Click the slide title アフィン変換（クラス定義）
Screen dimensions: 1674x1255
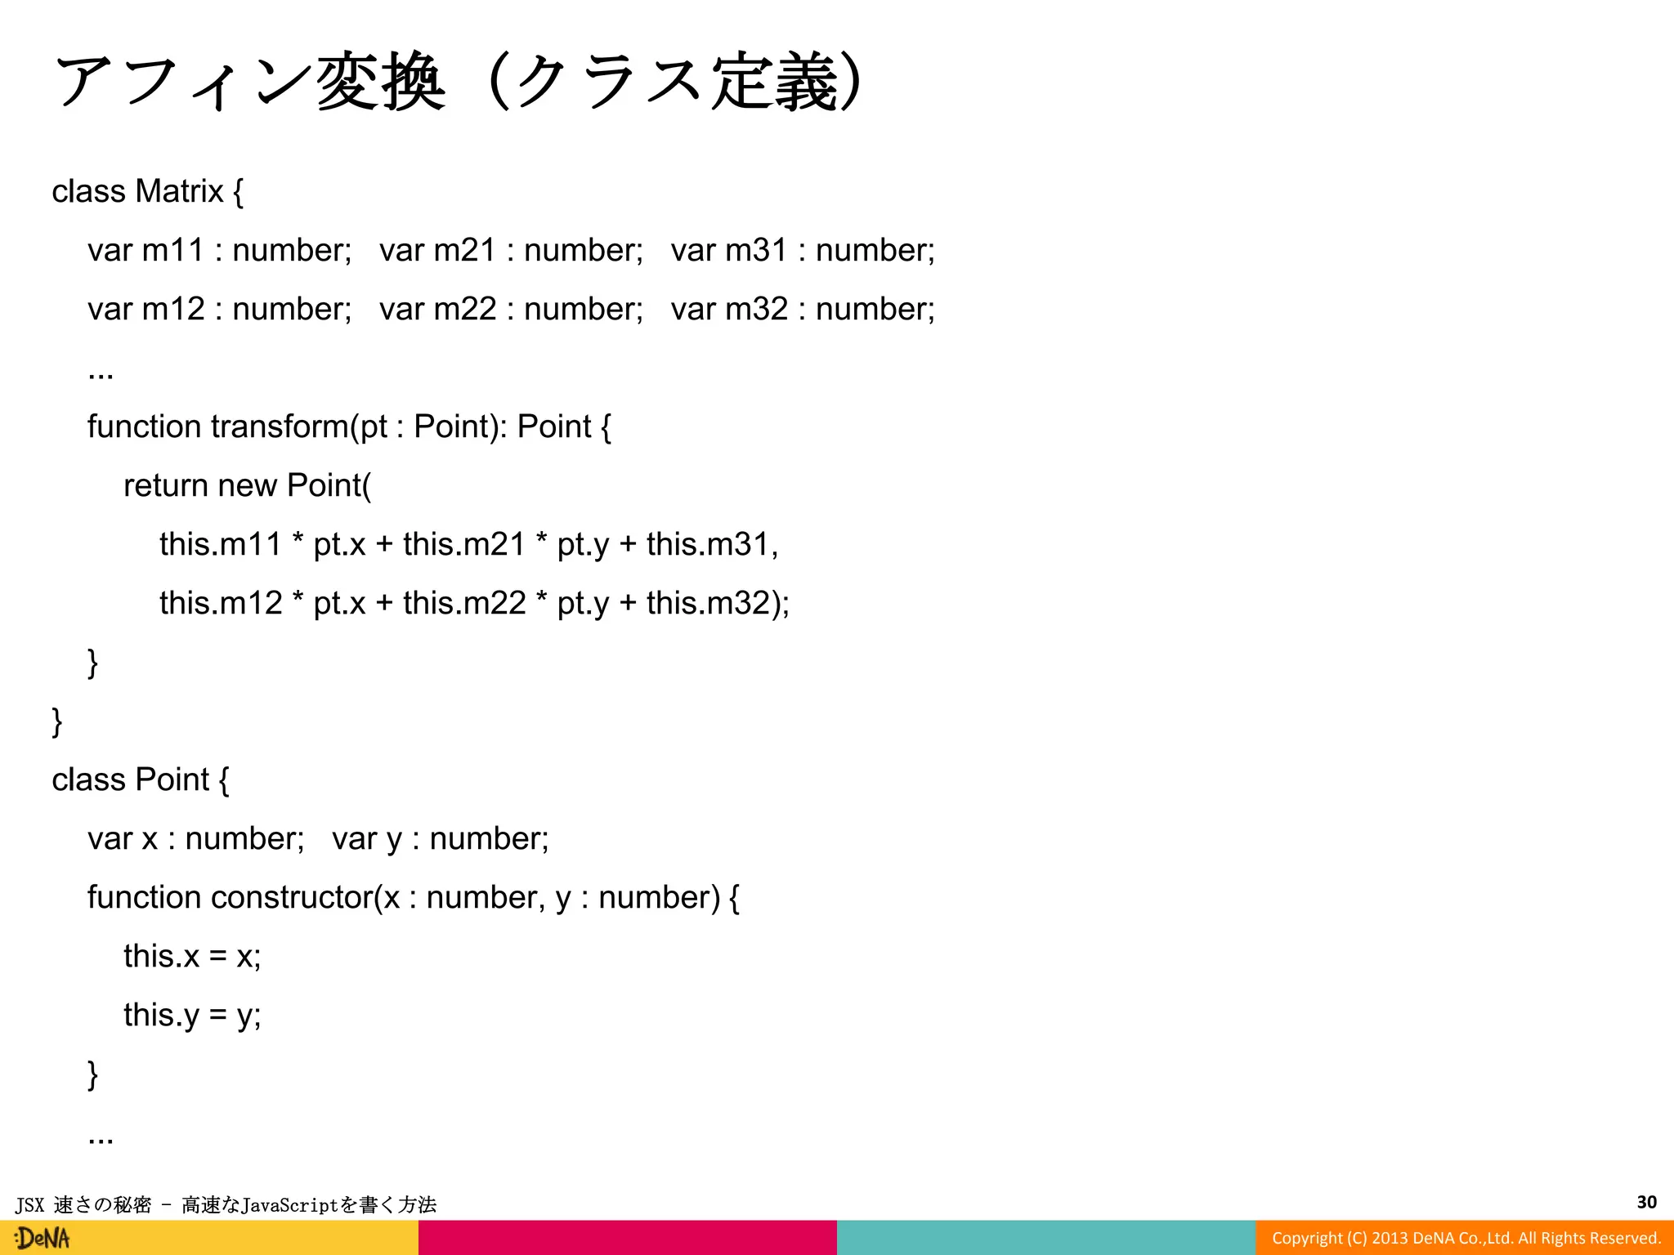coord(458,82)
